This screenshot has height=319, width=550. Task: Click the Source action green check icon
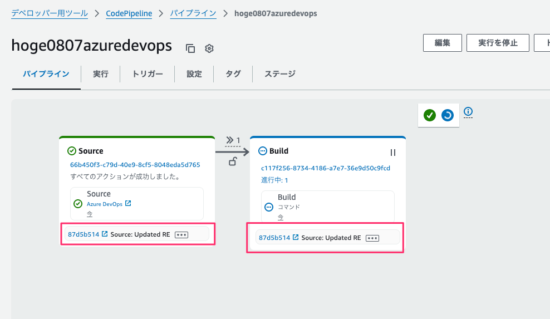[x=78, y=204]
